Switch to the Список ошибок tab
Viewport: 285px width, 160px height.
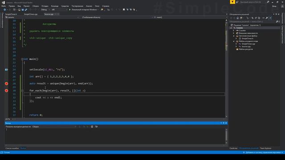tap(12, 148)
